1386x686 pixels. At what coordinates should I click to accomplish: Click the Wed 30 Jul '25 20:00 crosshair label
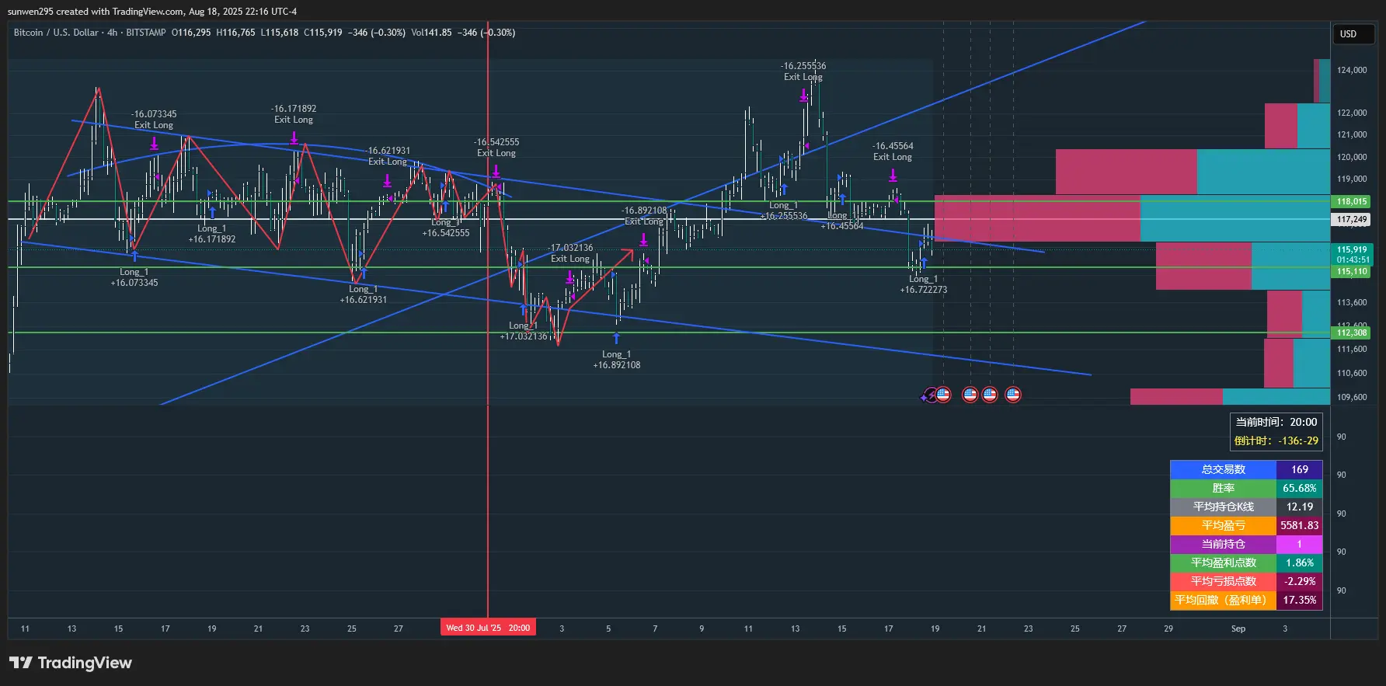(x=488, y=628)
